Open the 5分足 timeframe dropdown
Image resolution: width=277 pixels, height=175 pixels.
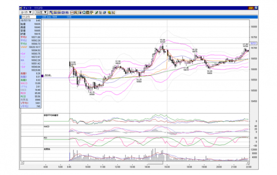coord(41,12)
